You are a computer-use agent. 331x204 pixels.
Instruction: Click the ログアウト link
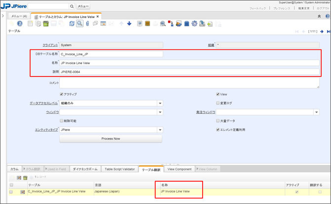click(x=323, y=8)
